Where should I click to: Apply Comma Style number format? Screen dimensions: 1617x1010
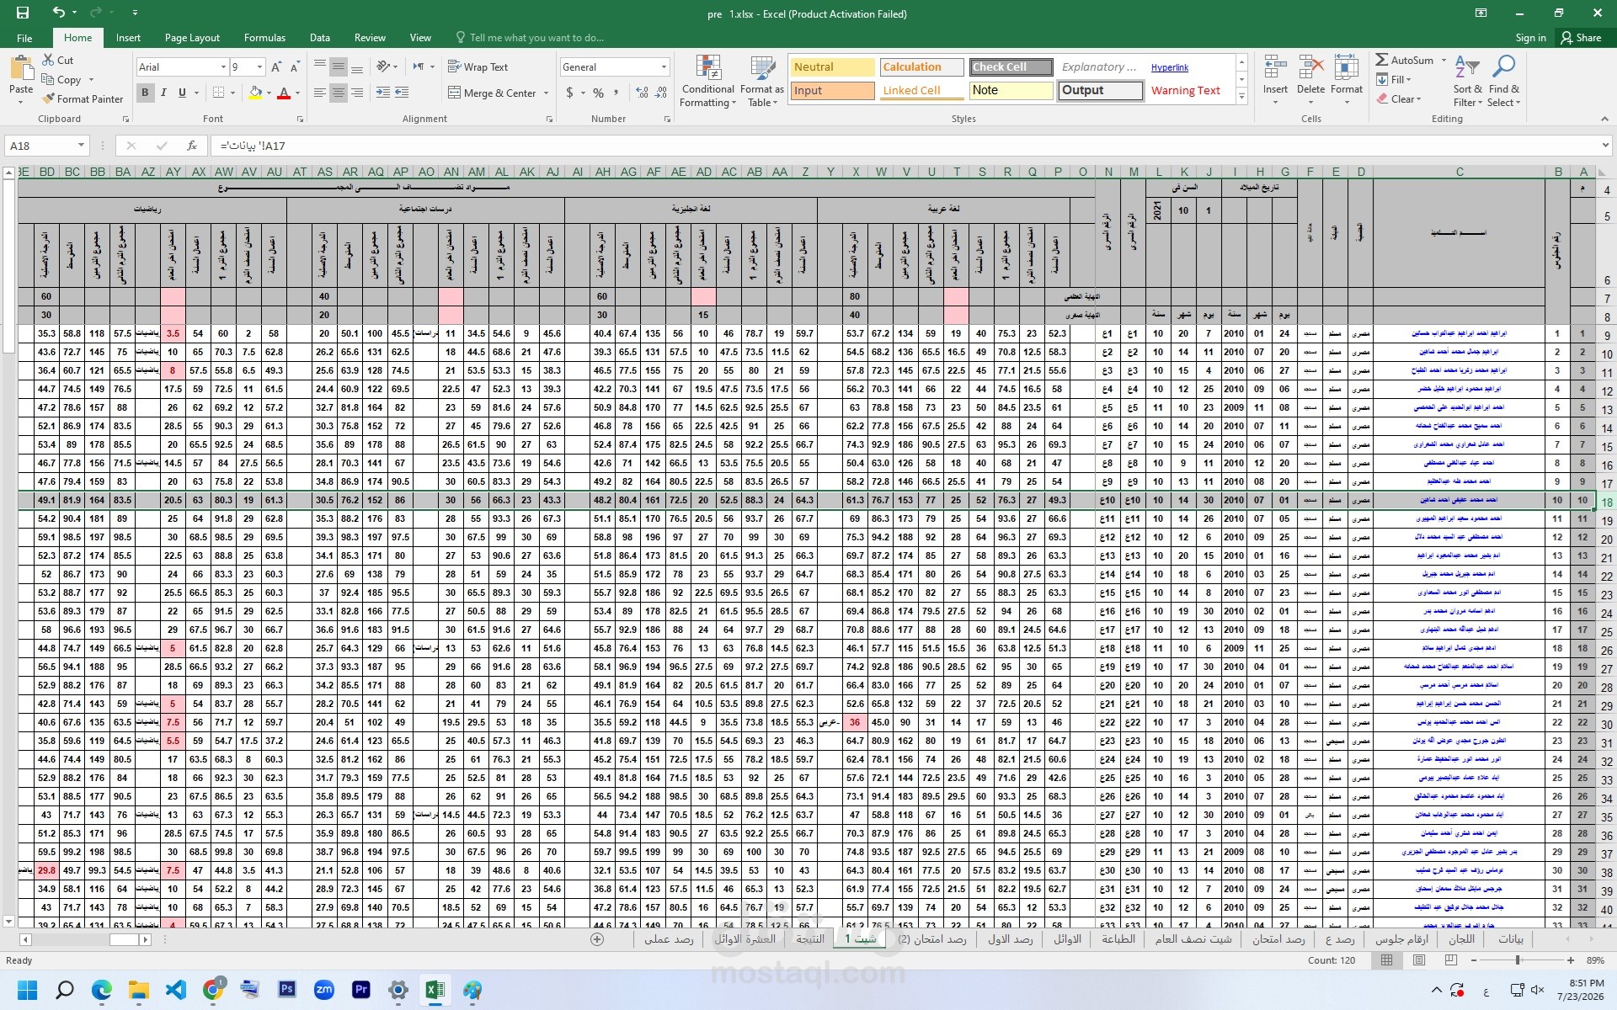point(616,93)
